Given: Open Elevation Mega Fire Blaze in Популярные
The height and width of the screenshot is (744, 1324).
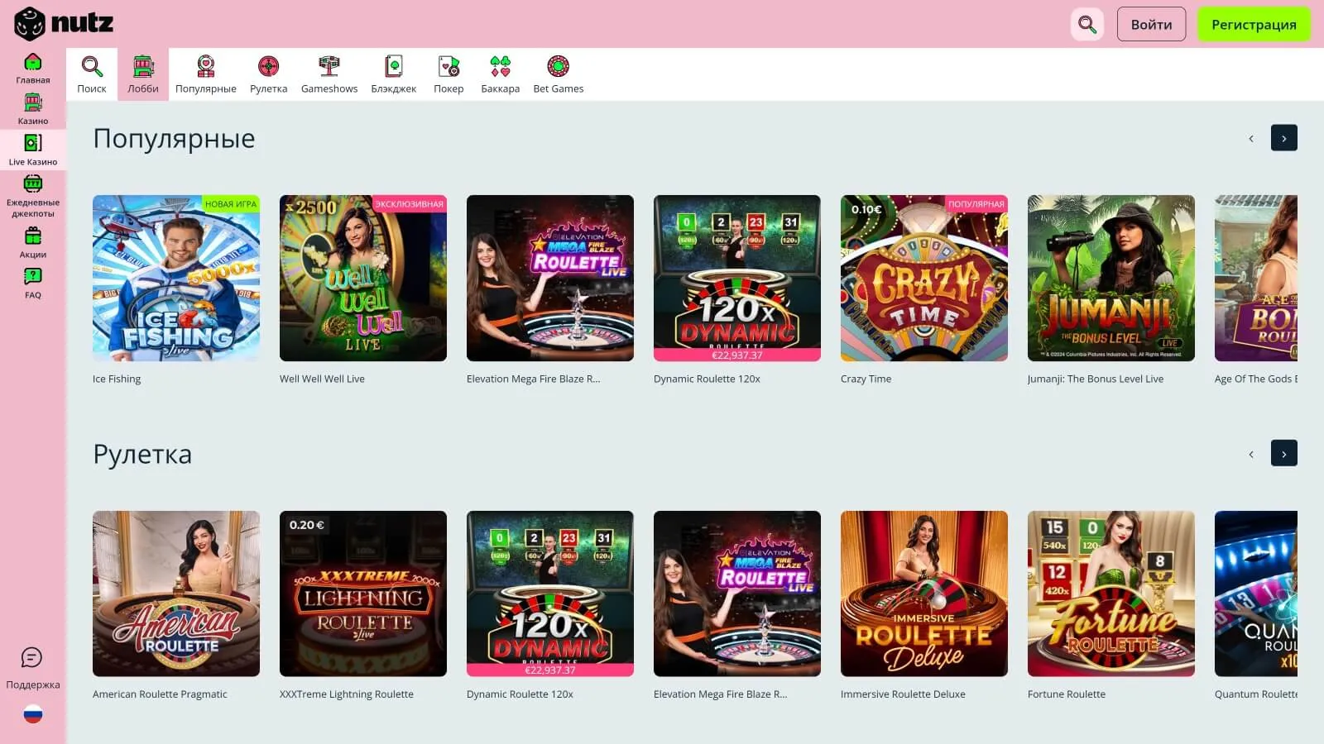Looking at the screenshot, I should point(550,278).
